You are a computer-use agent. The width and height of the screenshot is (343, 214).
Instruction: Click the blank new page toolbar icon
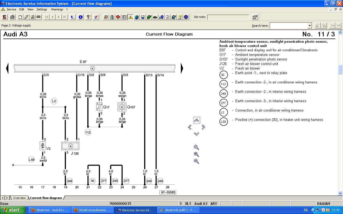pos(20,17)
